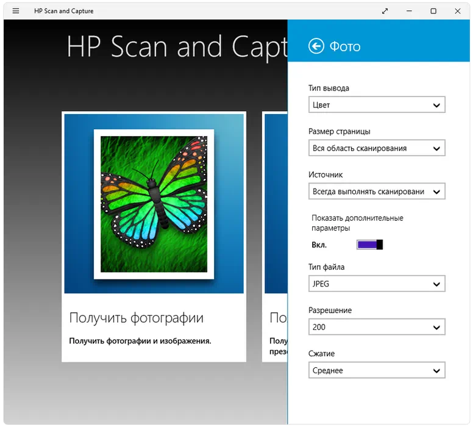The width and height of the screenshot is (473, 427).
Task: Open the Источник dropdown list
Action: 377,192
